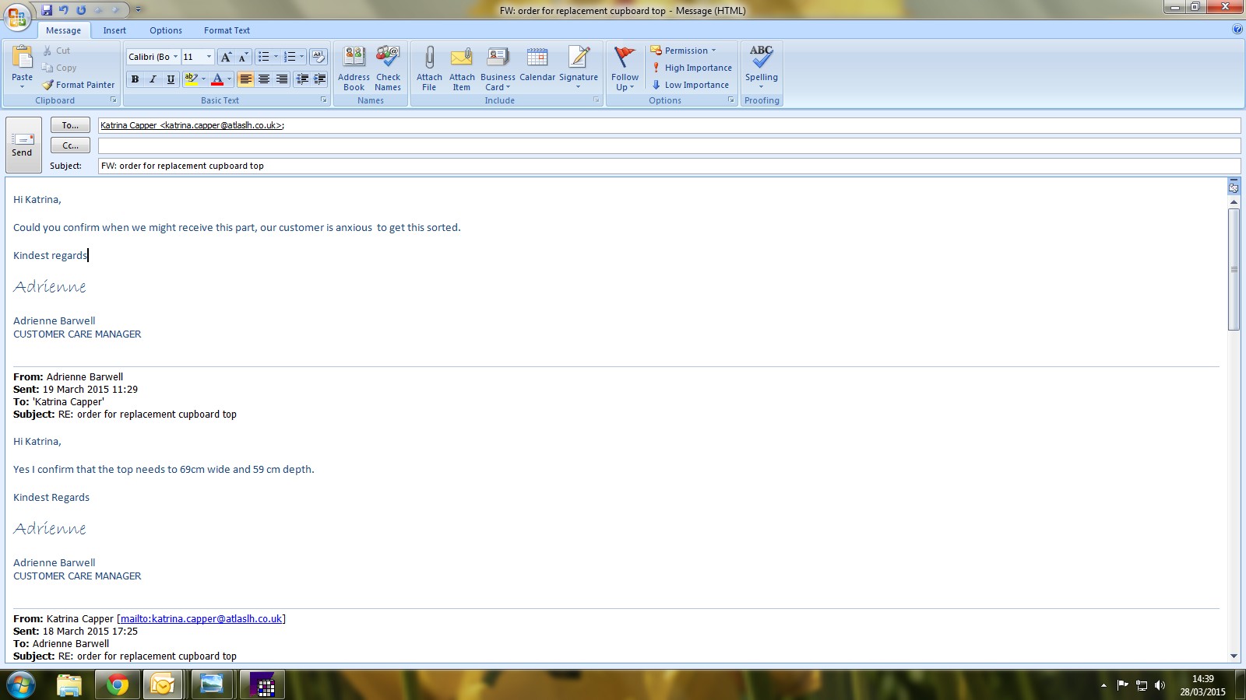Expand the bullet style dropdown arrow
Image resolution: width=1246 pixels, height=700 pixels.
(x=276, y=57)
